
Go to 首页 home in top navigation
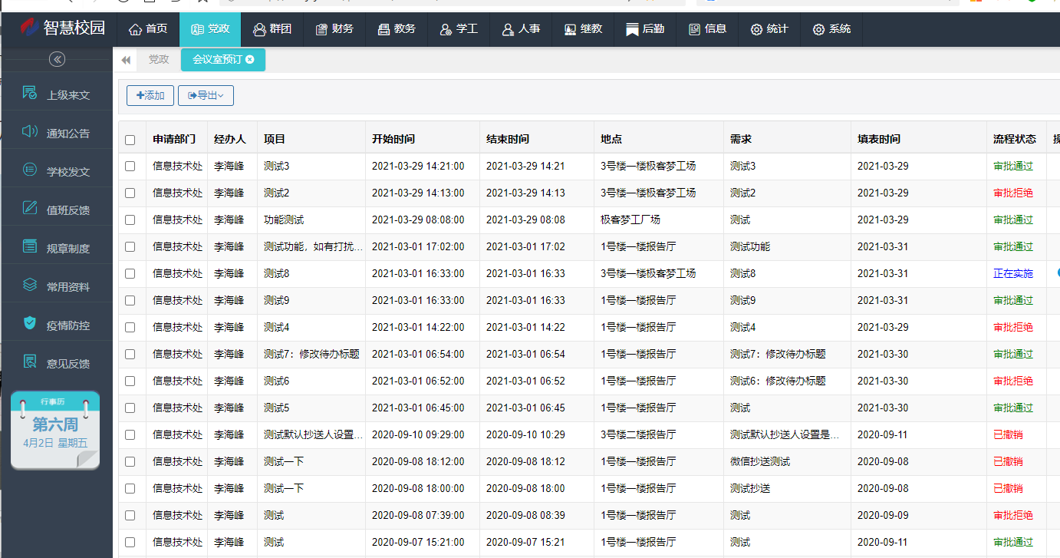click(x=148, y=29)
